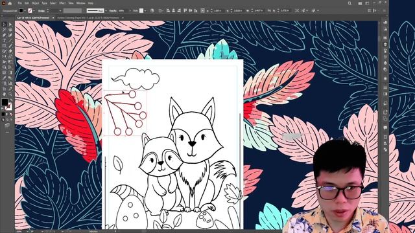
Task: Open the Comments panel in right dock
Action: point(385,128)
